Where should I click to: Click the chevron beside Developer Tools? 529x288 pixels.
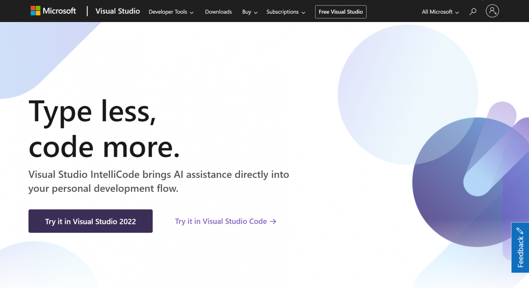pos(191,12)
